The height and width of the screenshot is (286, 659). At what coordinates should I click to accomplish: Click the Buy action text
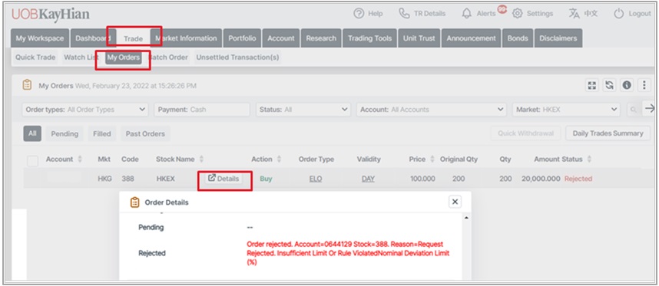tap(266, 179)
